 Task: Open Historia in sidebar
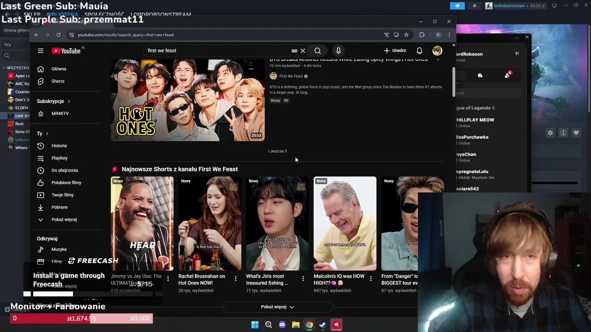pyautogui.click(x=59, y=146)
